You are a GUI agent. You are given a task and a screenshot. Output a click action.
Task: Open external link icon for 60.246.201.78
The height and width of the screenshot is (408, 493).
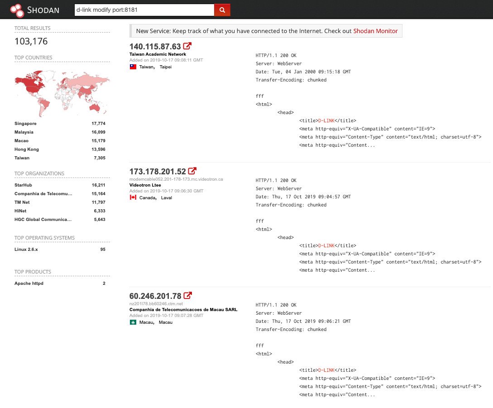[188, 296]
